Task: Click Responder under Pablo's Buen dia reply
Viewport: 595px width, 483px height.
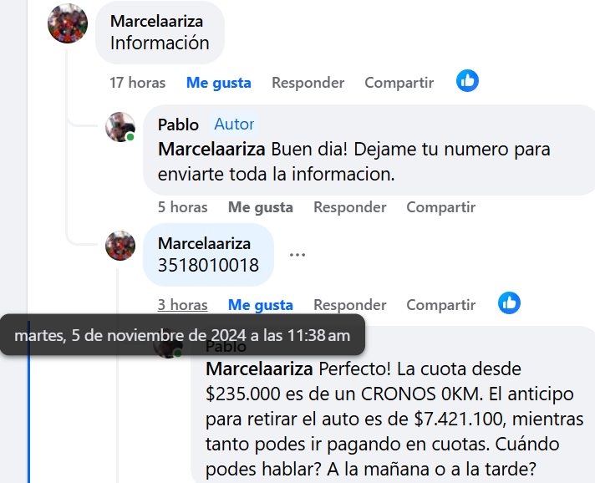Action: pos(349,207)
